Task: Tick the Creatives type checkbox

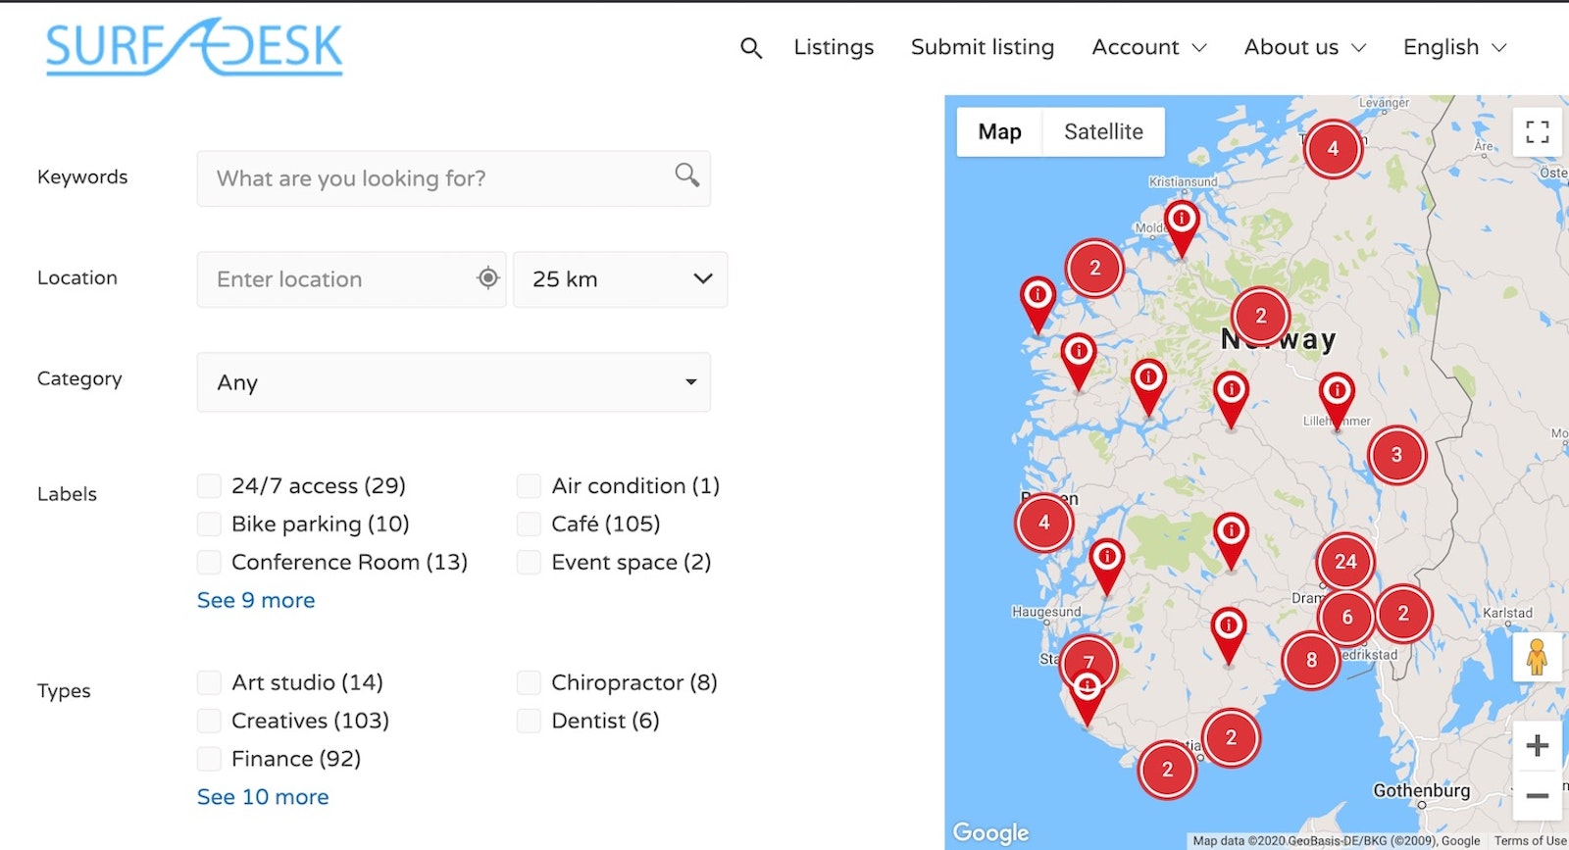Action: (209, 722)
